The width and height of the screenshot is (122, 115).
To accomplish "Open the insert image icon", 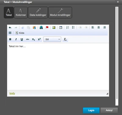I will coord(54,28).
